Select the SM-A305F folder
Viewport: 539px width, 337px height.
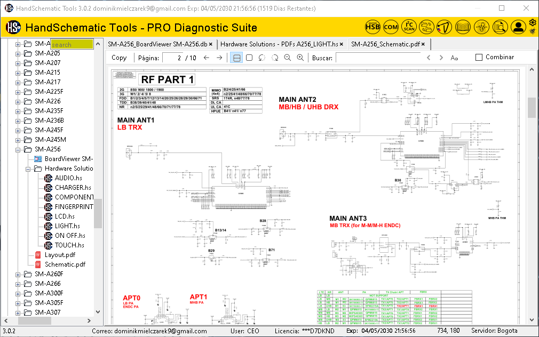pos(49,303)
